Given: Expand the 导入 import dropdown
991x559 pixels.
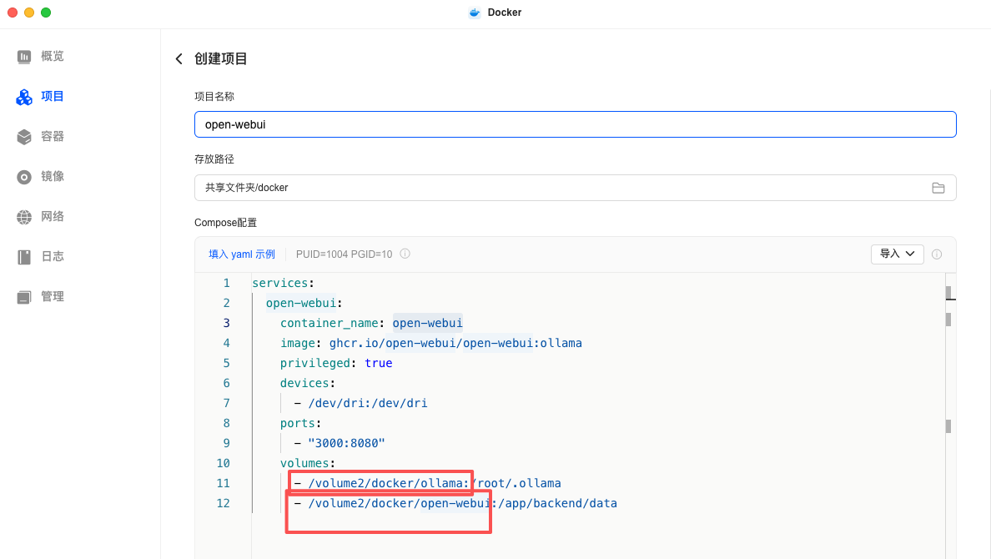Looking at the screenshot, I should [897, 254].
